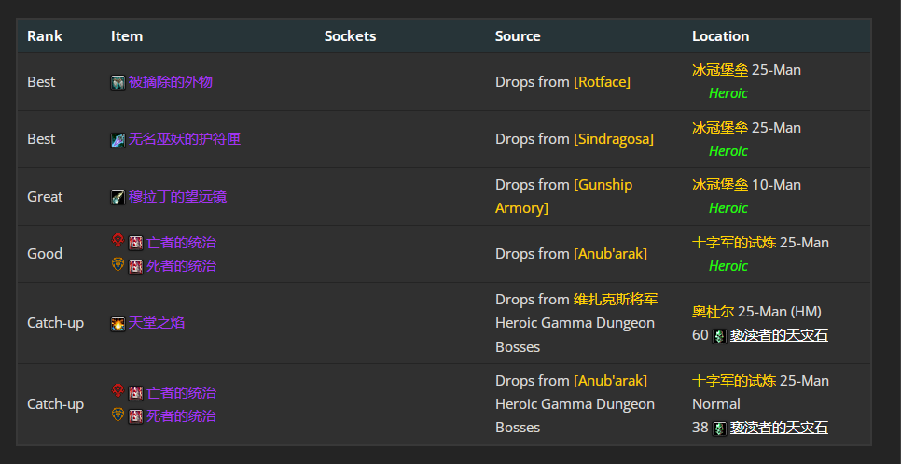This screenshot has height=464, width=901.
Task: Click the Horde faction icon in Good row
Action: click(x=118, y=242)
